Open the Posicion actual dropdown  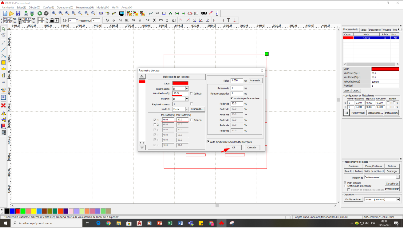point(398,177)
